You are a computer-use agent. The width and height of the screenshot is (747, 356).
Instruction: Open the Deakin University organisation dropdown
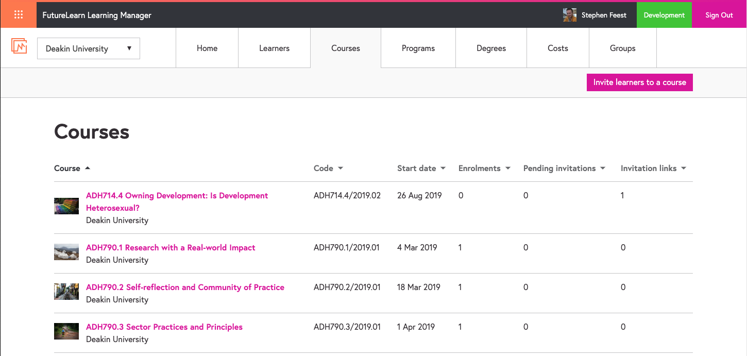tap(89, 48)
